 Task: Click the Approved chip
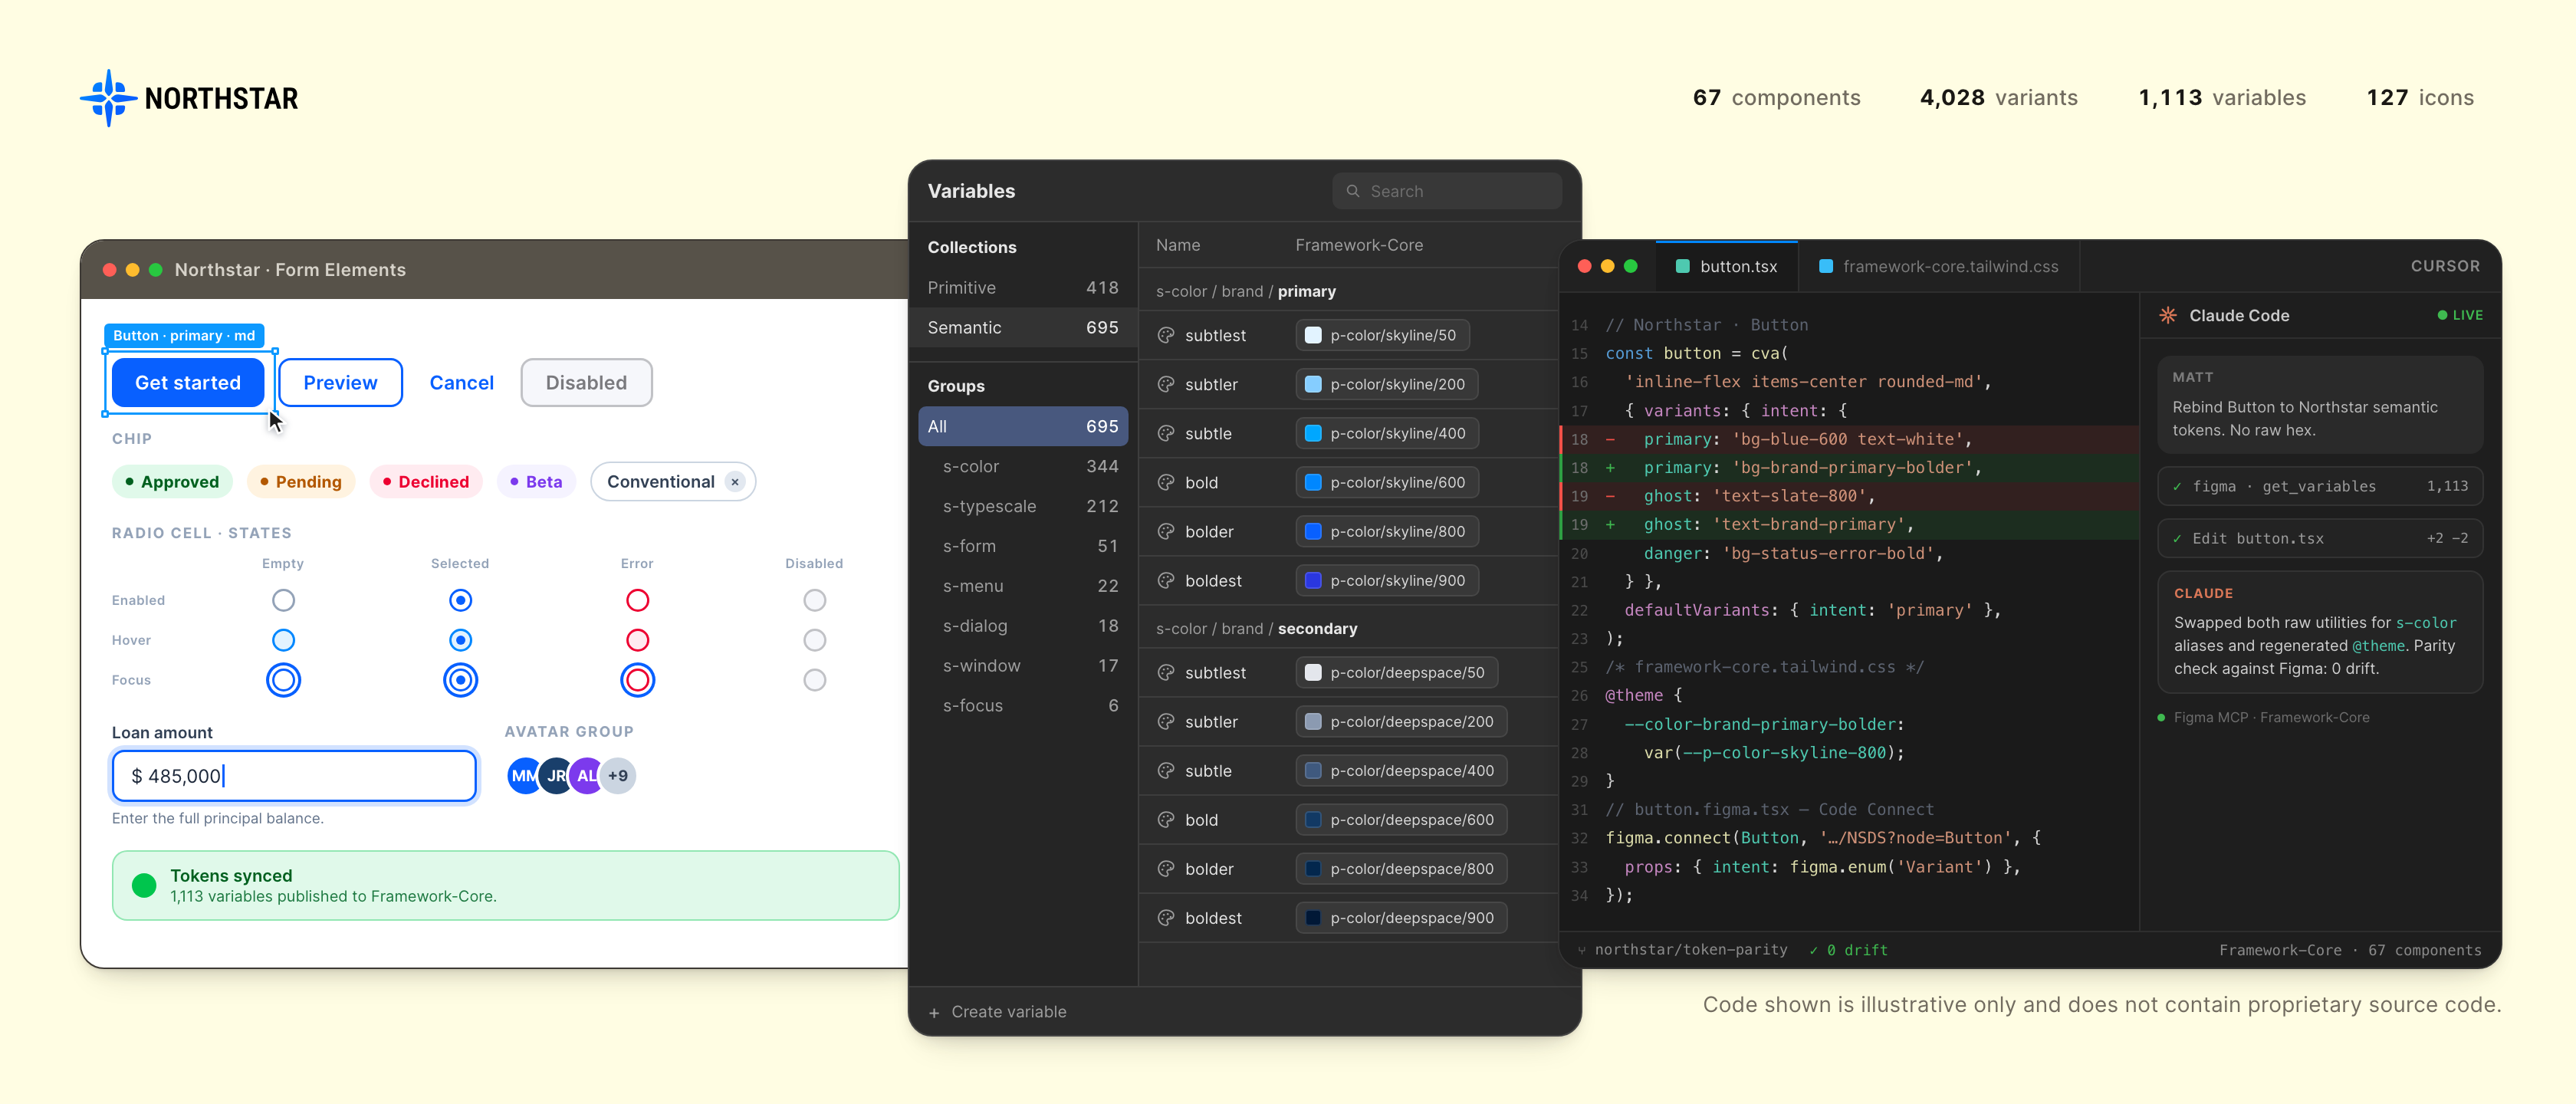point(172,482)
